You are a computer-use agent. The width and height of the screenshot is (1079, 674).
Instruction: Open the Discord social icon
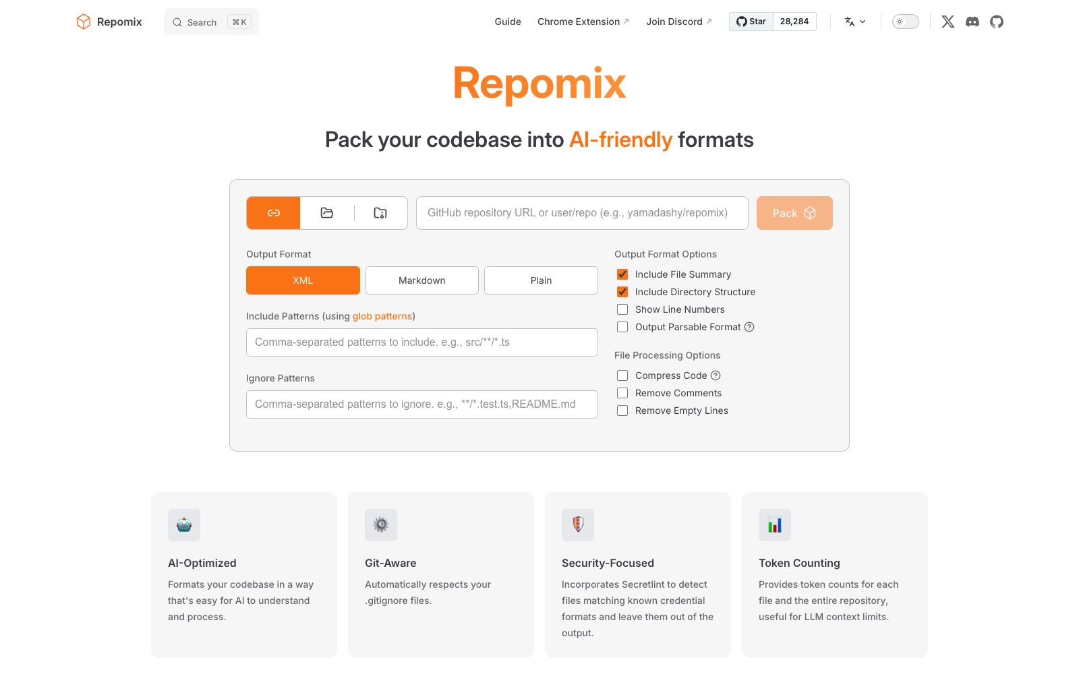pos(972,22)
